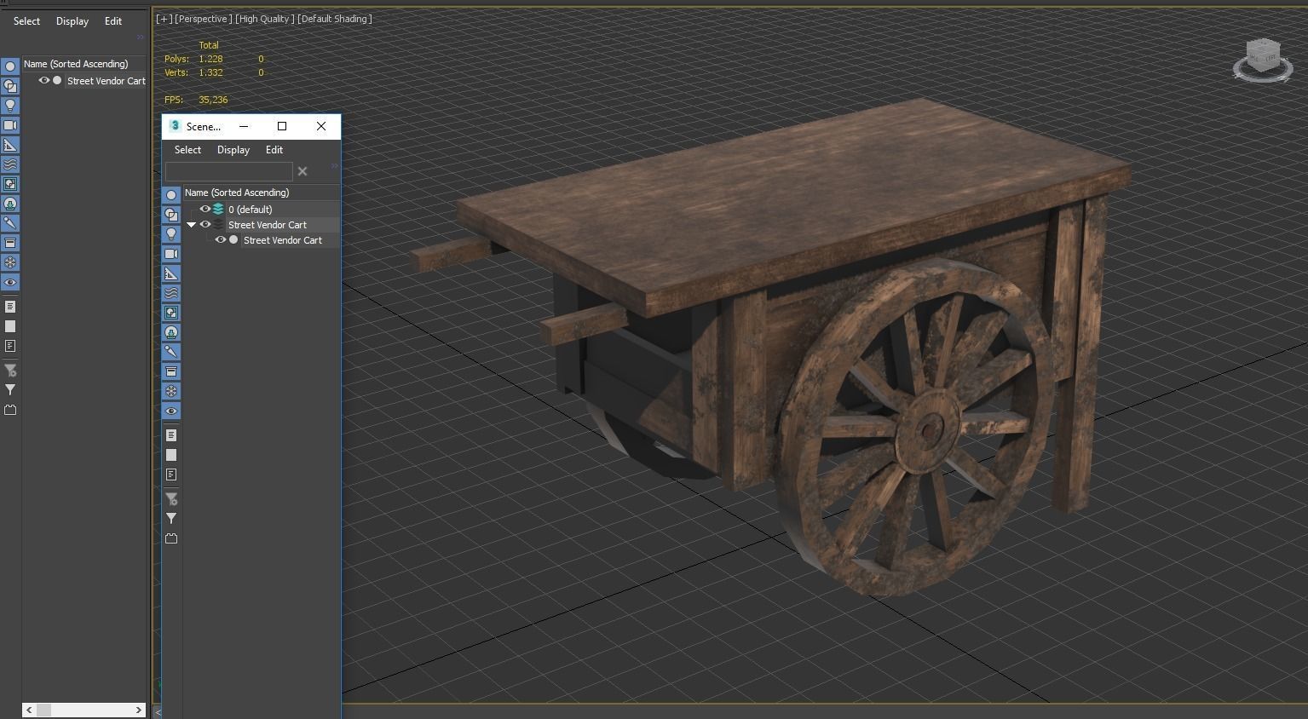Toggle Display Groups in the floating Scene window
This screenshot has width=1308, height=719.
tap(171, 313)
